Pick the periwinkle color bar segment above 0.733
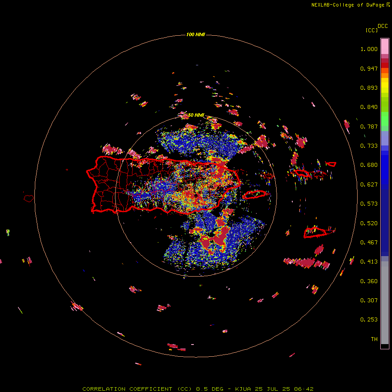Image resolution: width=392 pixels, height=392 pixels. tap(385, 138)
